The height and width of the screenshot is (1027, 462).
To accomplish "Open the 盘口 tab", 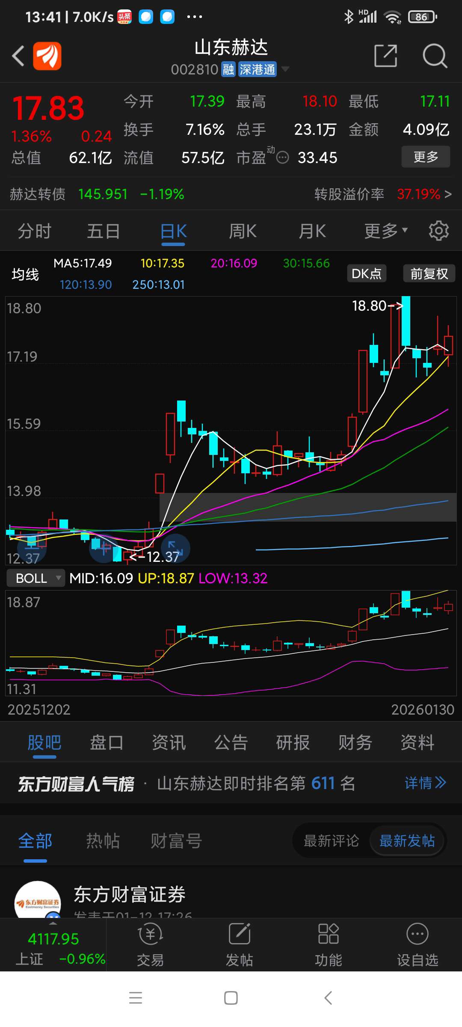I will pos(107,742).
